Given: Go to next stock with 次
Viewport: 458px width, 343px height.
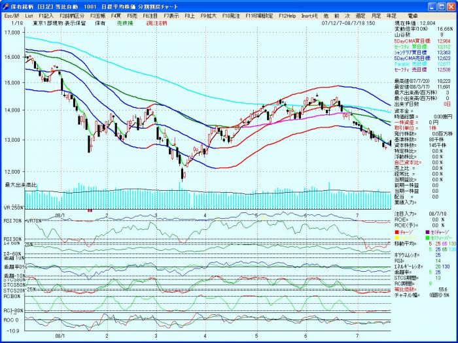Looking at the screenshot, I should [347, 16].
